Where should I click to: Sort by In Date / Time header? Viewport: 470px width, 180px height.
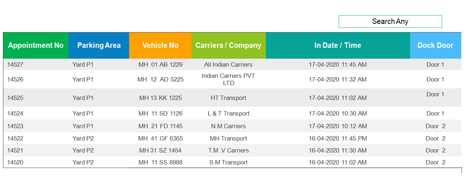pos(338,45)
